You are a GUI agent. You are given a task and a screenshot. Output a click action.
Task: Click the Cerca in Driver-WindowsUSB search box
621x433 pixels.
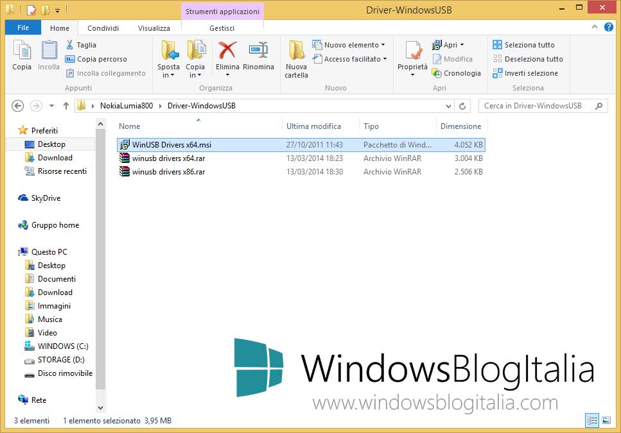pos(543,106)
